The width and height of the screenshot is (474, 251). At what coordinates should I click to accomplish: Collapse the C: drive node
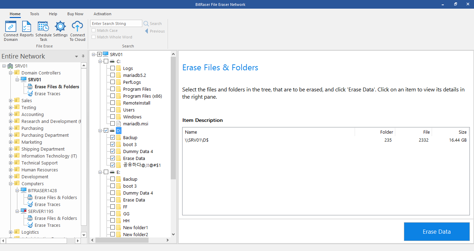click(x=100, y=61)
